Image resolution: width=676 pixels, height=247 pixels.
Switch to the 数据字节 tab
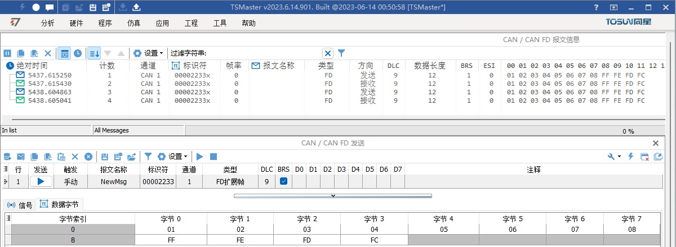pos(60,205)
